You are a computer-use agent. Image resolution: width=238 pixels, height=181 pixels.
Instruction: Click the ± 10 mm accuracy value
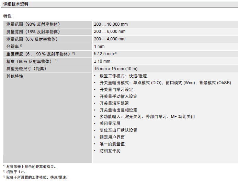pyautogui.click(x=102, y=61)
